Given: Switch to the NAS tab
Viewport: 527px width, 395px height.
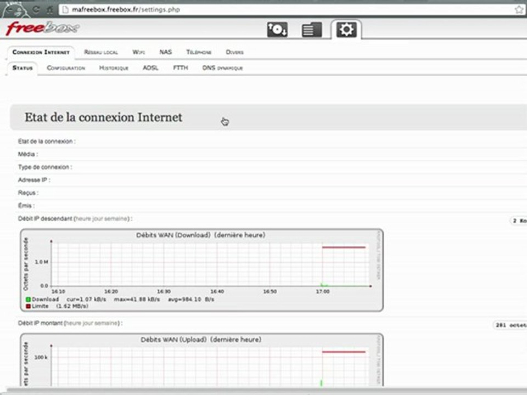Looking at the screenshot, I should coord(165,52).
